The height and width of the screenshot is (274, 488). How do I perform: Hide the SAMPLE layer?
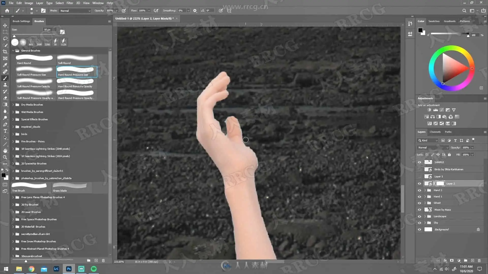(x=419, y=162)
